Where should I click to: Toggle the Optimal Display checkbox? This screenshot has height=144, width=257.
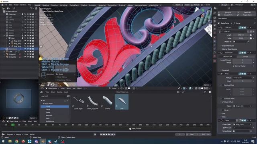(x=233, y=66)
